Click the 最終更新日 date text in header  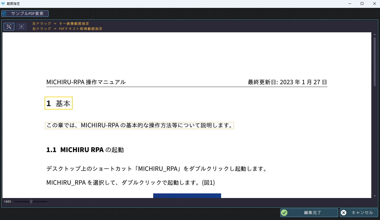click(x=287, y=82)
